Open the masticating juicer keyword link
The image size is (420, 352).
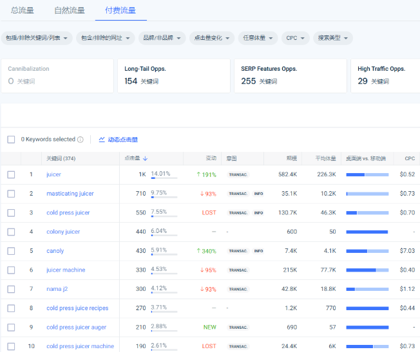tap(70, 194)
